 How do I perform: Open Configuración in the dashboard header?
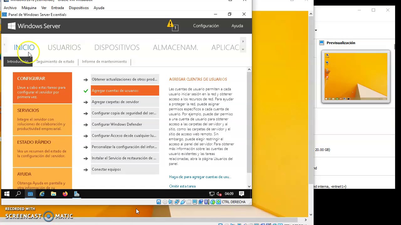[x=206, y=26]
